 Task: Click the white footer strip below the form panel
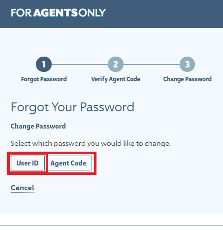click(x=111, y=220)
